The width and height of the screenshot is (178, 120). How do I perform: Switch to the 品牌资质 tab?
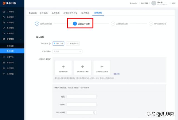click(x=56, y=13)
